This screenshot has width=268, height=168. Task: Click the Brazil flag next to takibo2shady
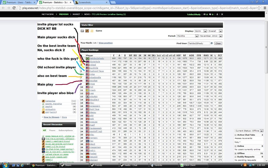pyautogui.click(x=88, y=58)
